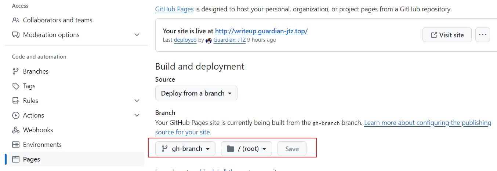Click the folder icon on root selector
This screenshot has height=171, width=497.
[231, 149]
